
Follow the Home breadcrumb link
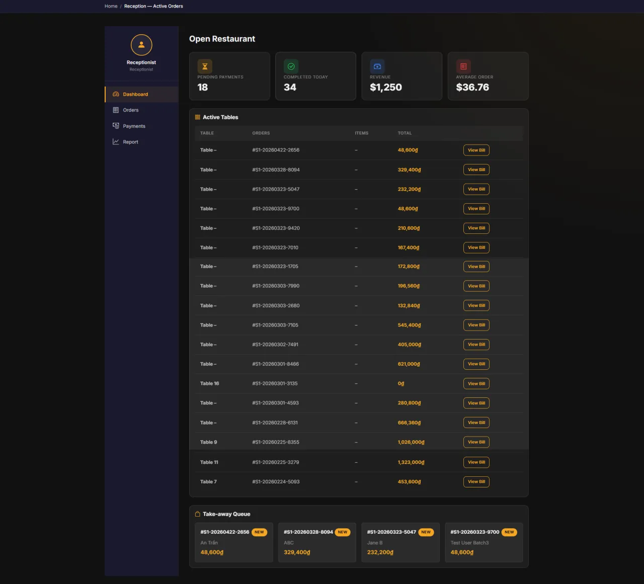click(x=111, y=6)
